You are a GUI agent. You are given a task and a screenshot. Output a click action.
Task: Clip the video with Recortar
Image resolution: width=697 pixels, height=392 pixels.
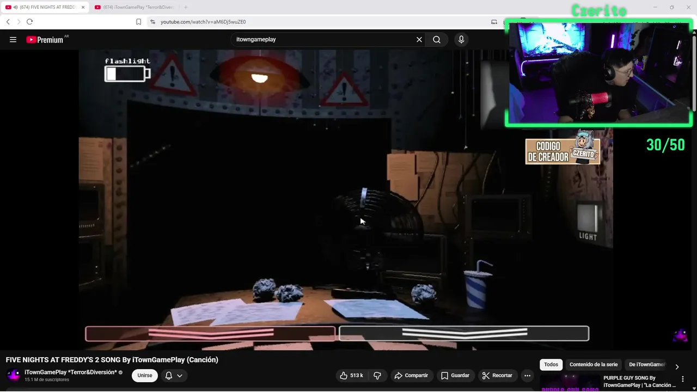(497, 376)
